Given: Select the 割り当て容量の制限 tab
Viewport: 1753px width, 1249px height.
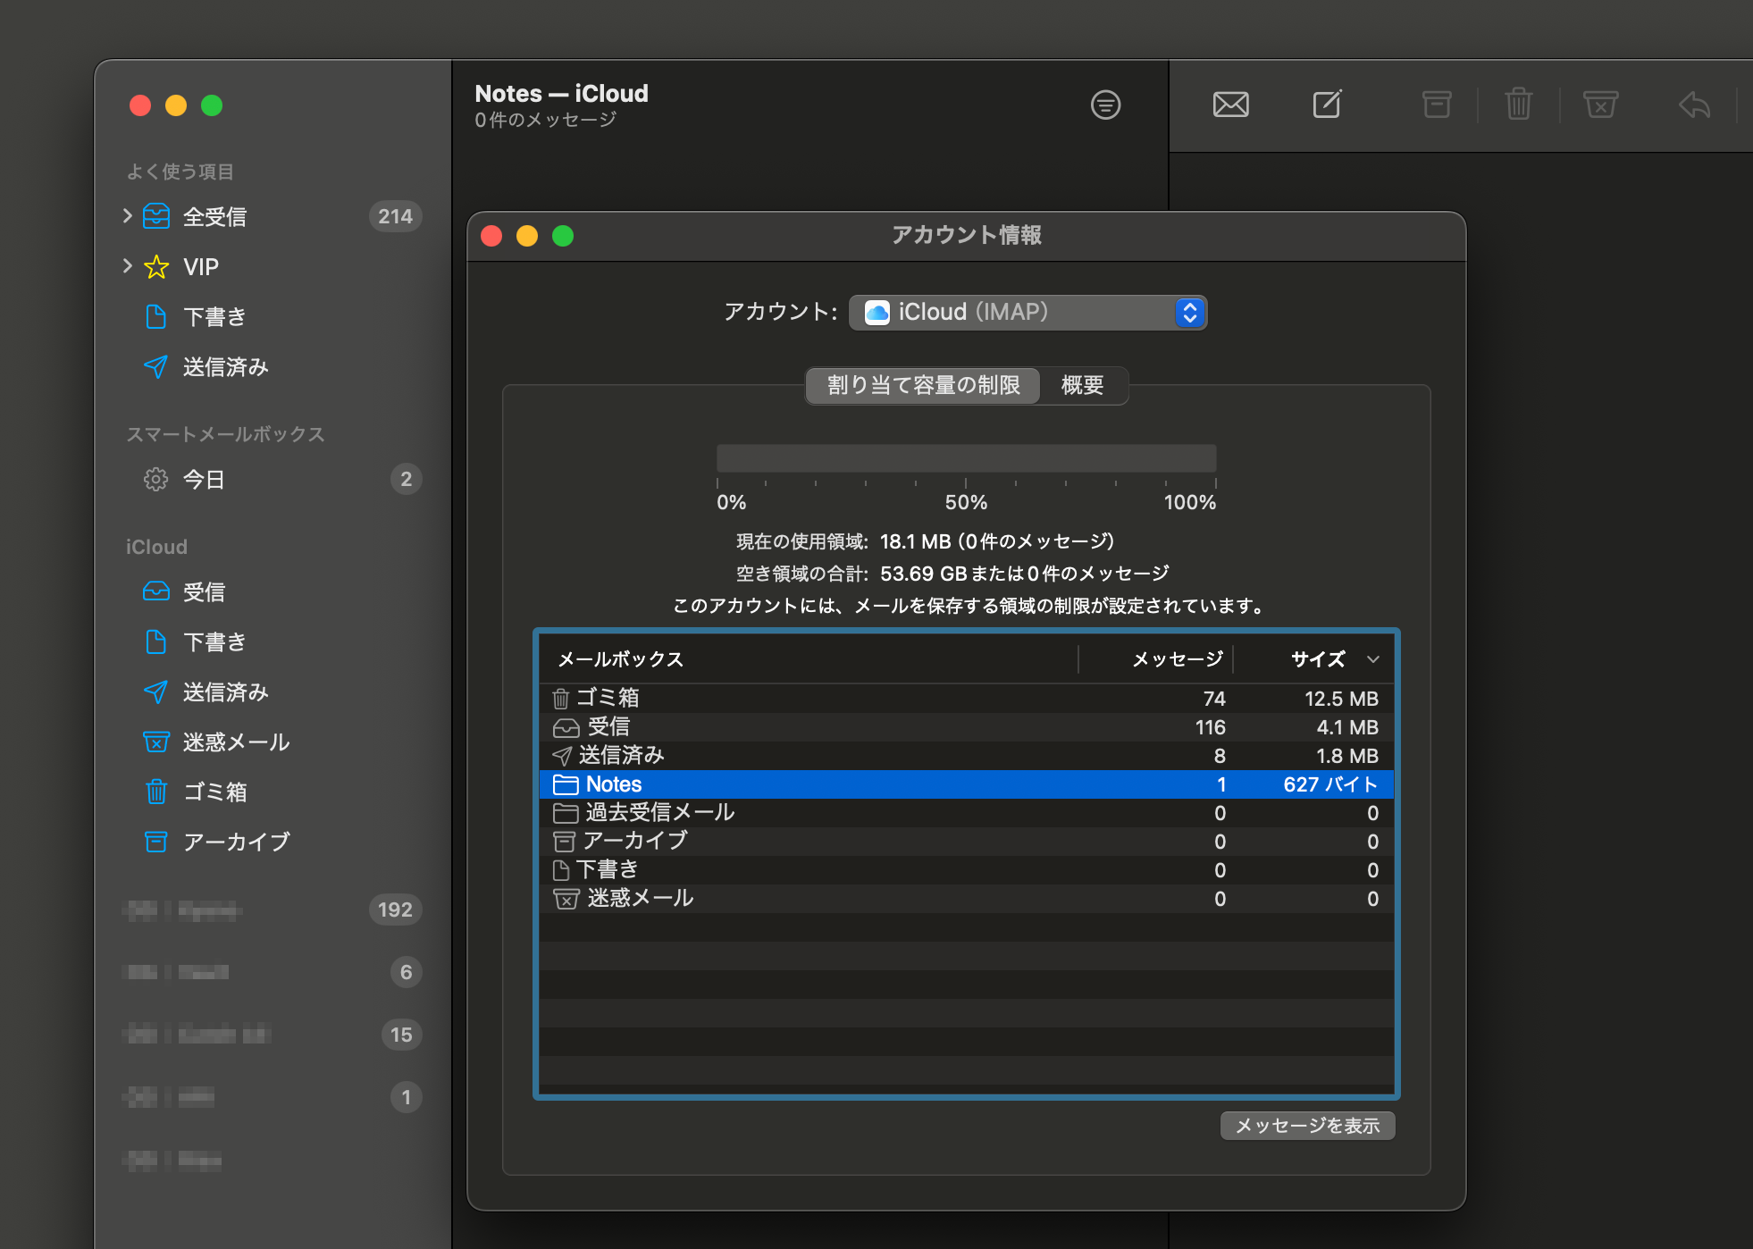Looking at the screenshot, I should click(923, 385).
